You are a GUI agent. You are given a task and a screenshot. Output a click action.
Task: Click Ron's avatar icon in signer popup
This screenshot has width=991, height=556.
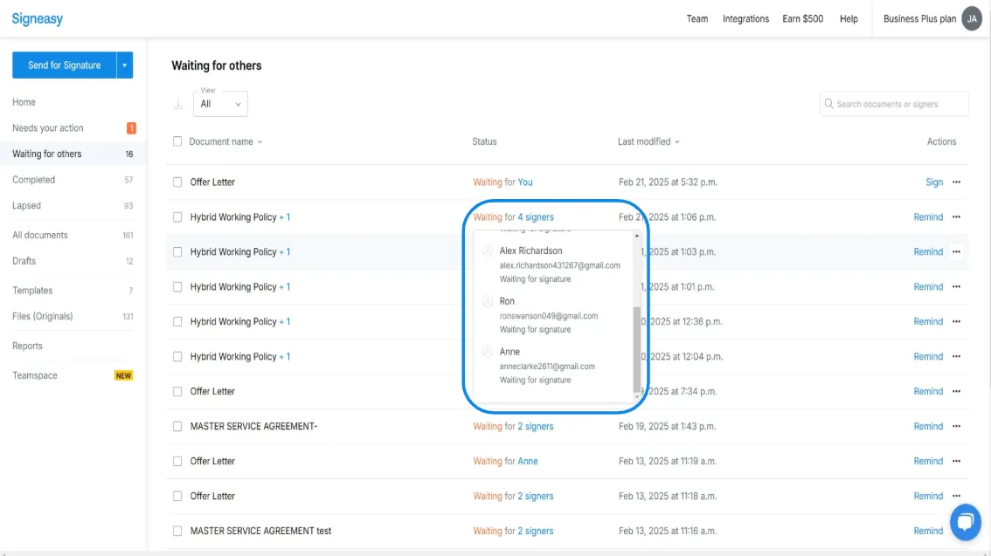[488, 301]
